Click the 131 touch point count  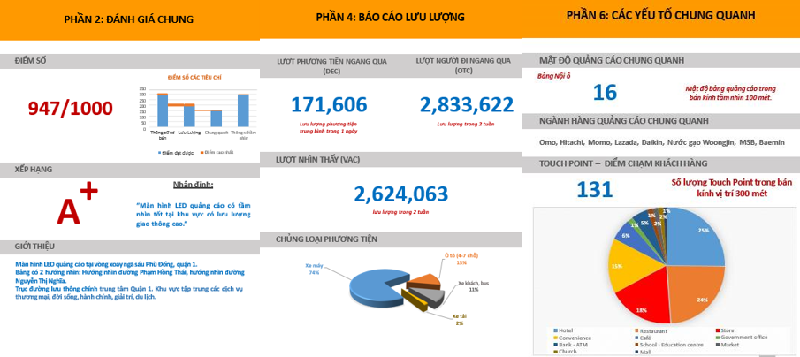(x=595, y=189)
